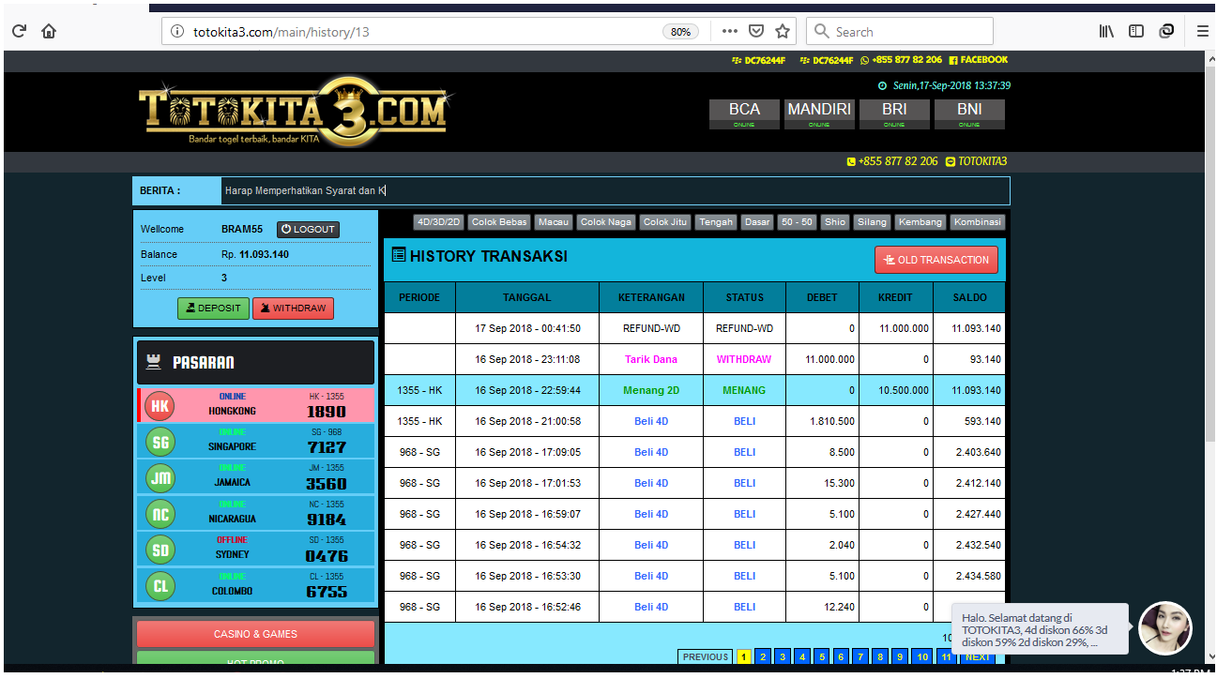Click the HK Hongkong market icon
This screenshot has width=1217, height=678.
pos(160,405)
